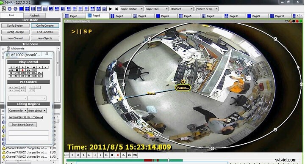Screen dimensions: 305x164
Task: Click the Start Smart Search button
Action: (22, 125)
